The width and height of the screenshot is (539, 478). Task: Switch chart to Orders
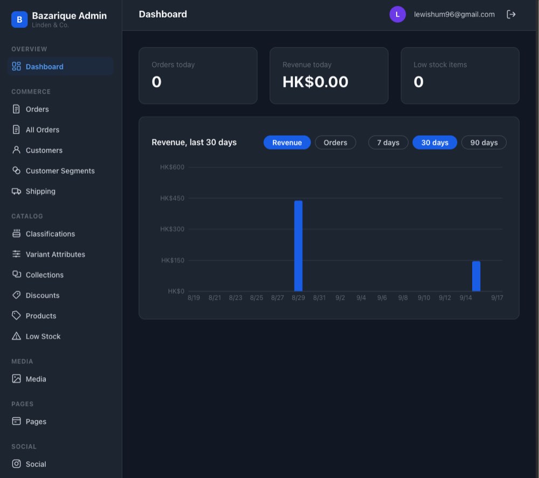[335, 143]
